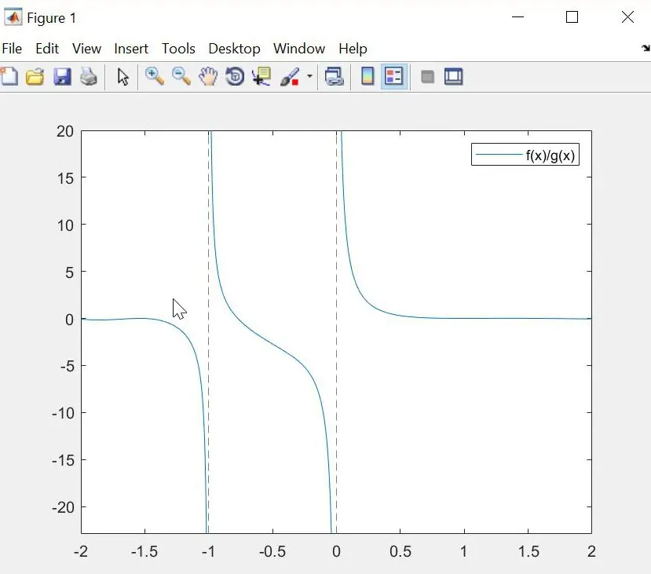Pick the Data Cursor tool
Image resolution: width=651 pixels, height=574 pixels.
pos(261,76)
